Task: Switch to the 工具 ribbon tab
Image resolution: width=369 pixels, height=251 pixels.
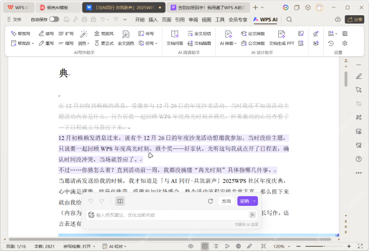Action: click(x=220, y=19)
